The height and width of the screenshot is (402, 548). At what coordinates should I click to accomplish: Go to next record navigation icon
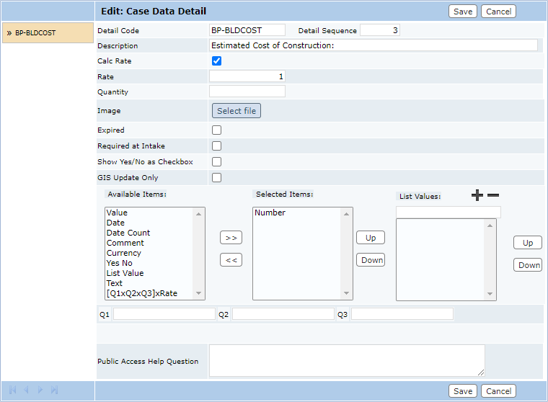(x=40, y=390)
